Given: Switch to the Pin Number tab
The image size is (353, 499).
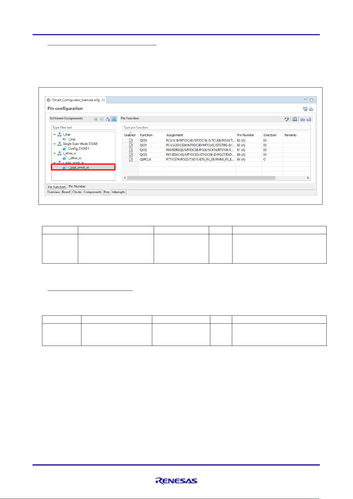Looking at the screenshot, I should [x=77, y=186].
